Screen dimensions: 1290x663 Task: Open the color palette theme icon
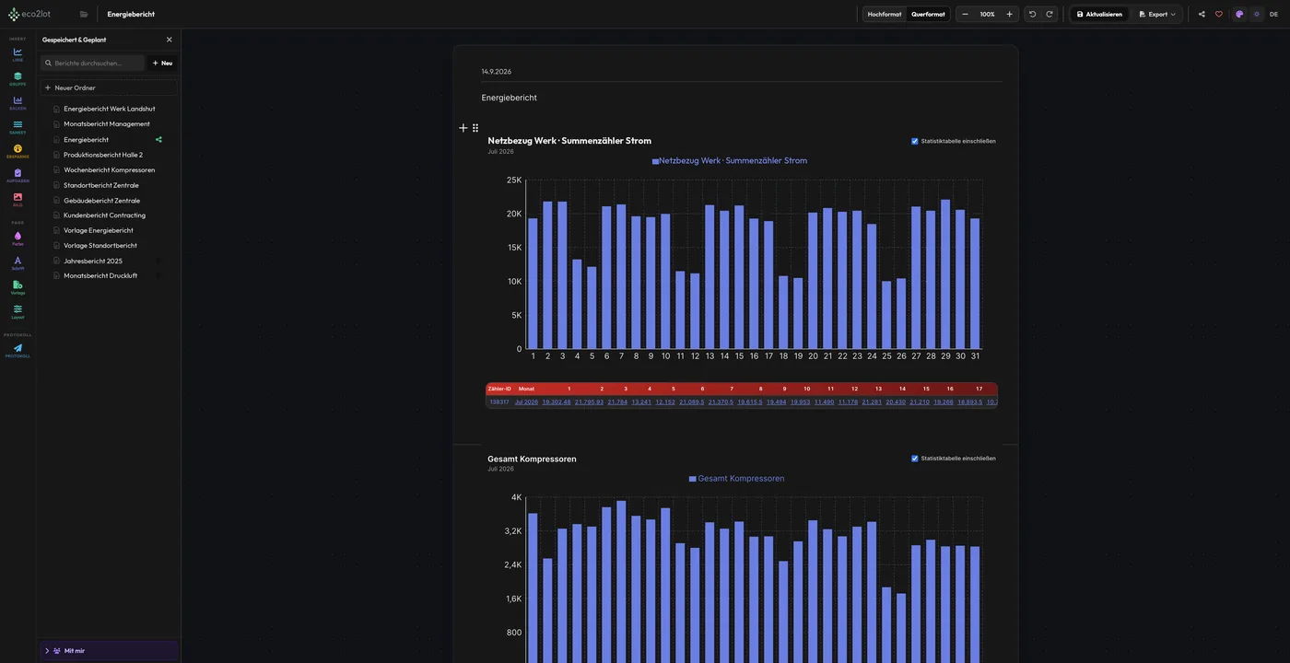pyautogui.click(x=1239, y=14)
